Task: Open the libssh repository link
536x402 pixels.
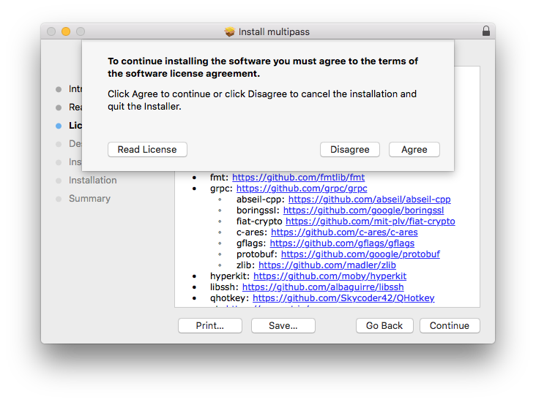Action: [x=323, y=287]
